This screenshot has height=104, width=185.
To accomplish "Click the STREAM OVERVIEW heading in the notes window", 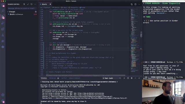I will click(x=162, y=3).
